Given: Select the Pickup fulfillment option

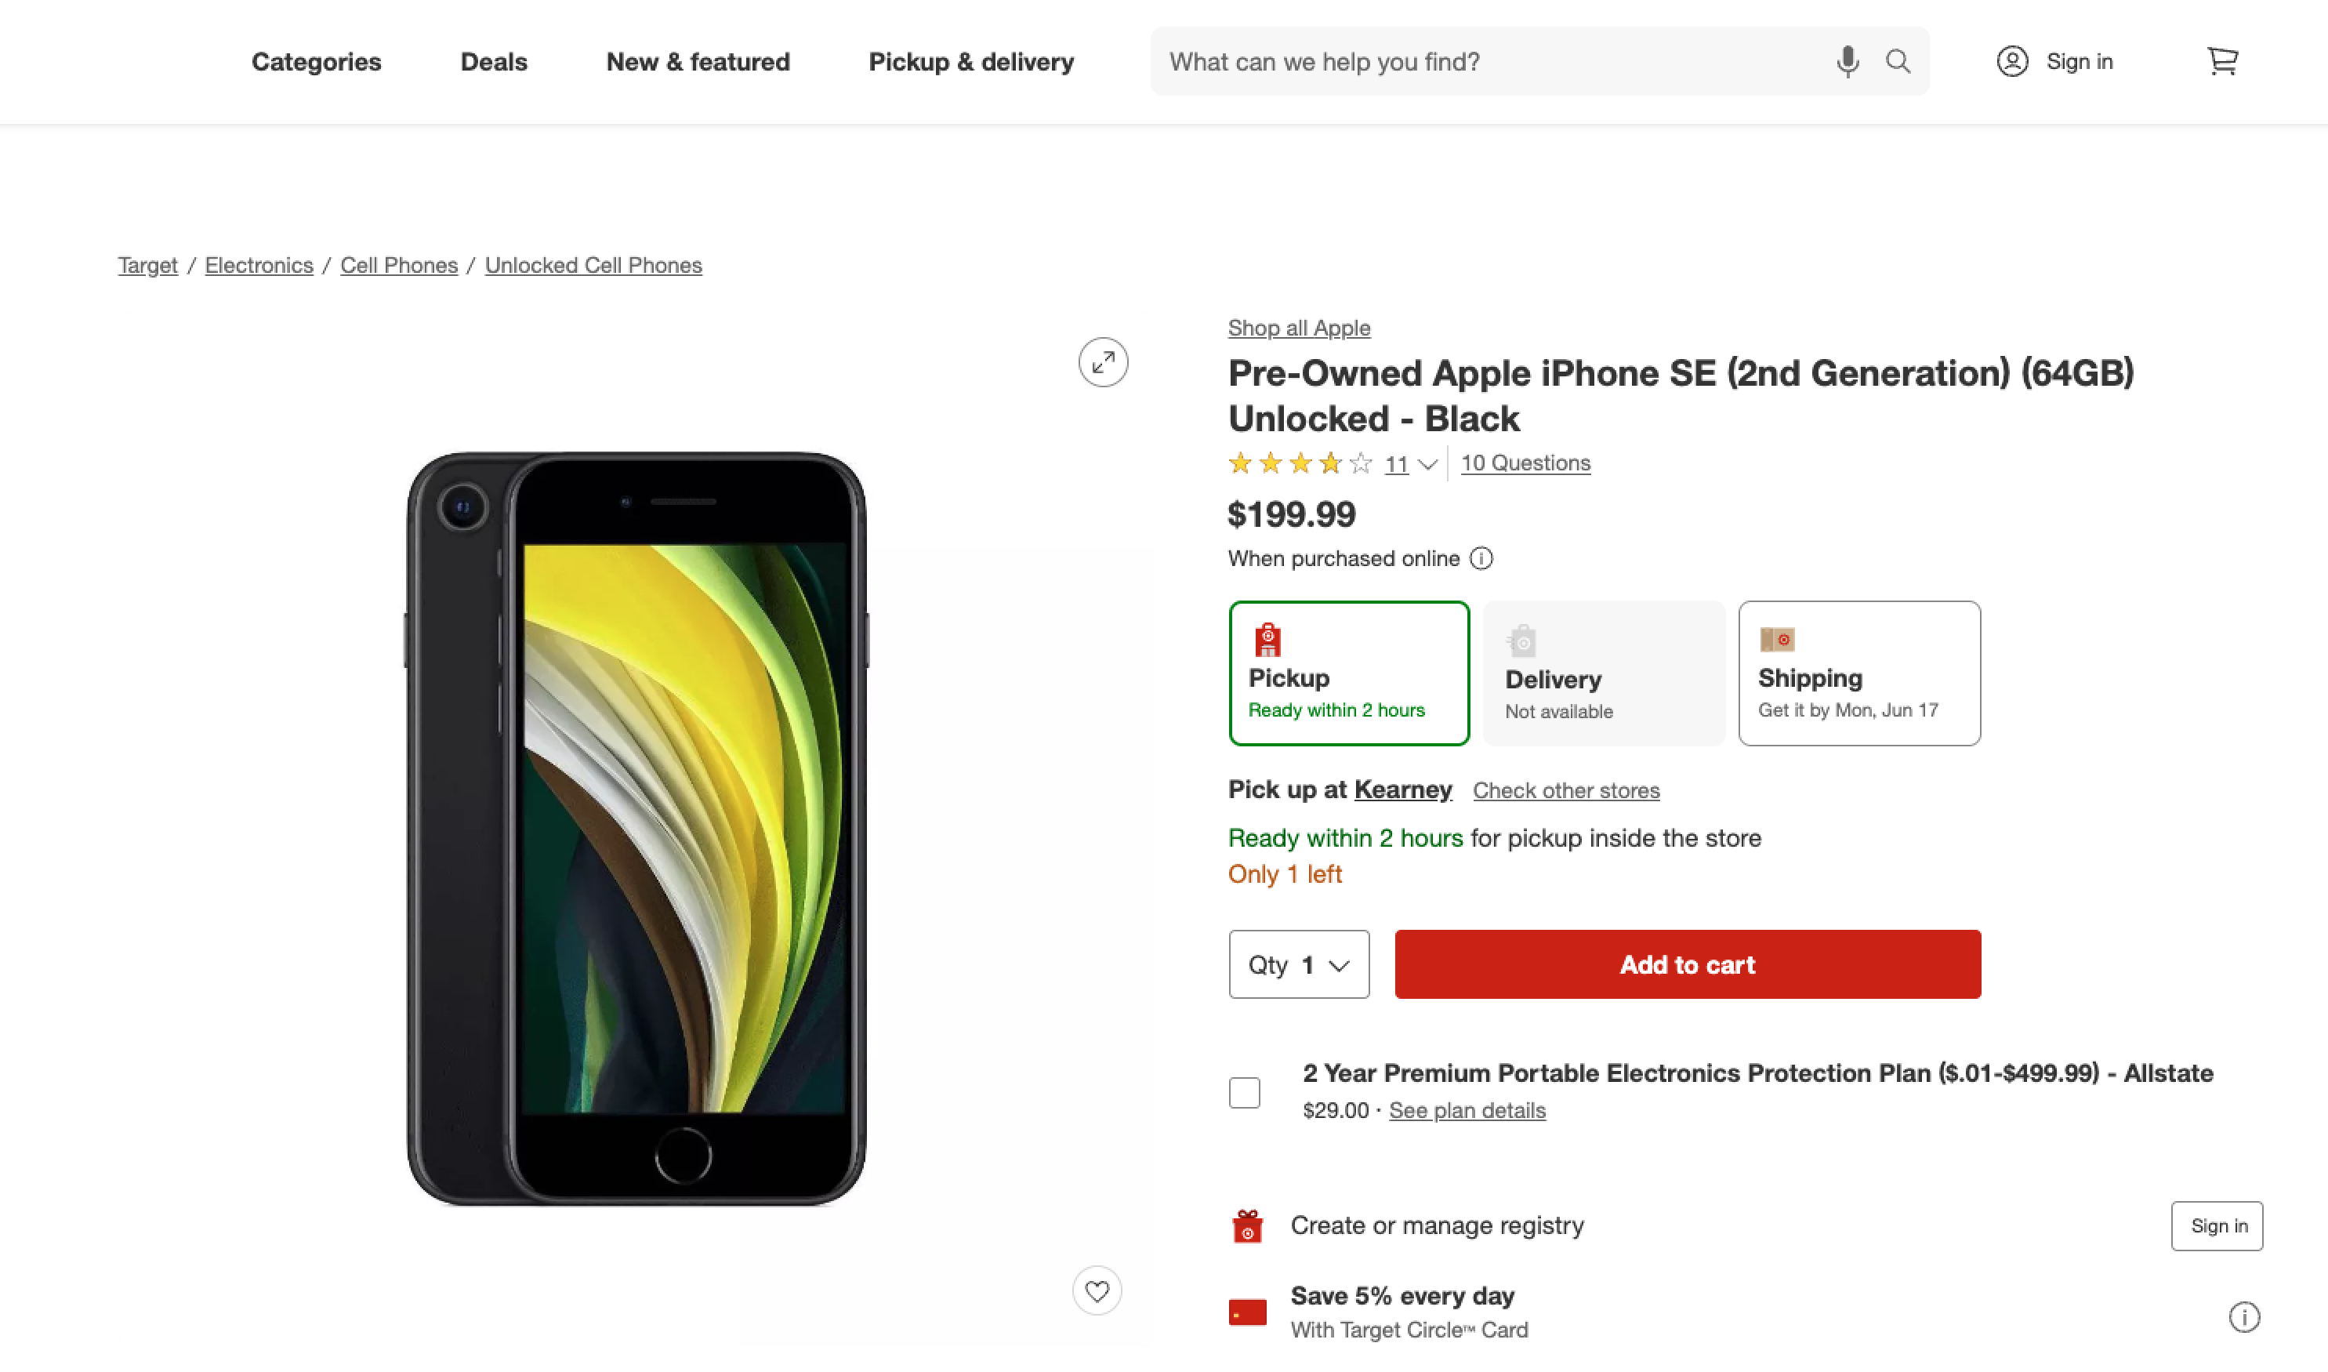Looking at the screenshot, I should 1348,673.
